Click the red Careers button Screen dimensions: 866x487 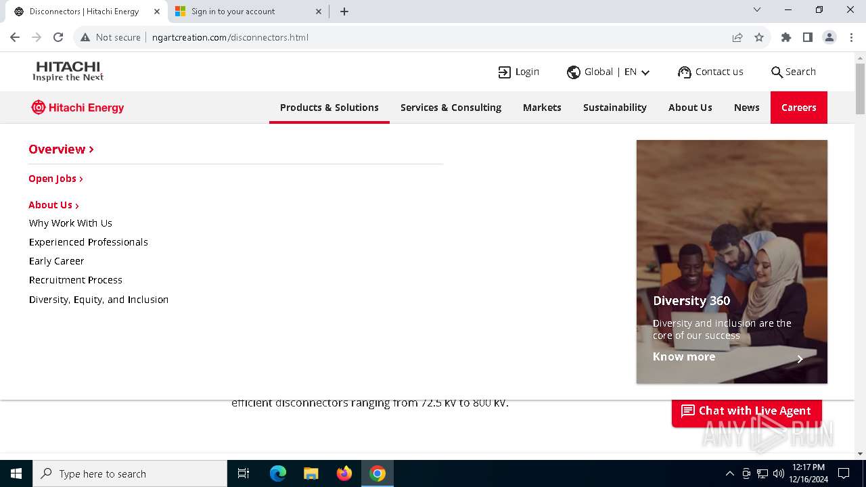pos(799,108)
